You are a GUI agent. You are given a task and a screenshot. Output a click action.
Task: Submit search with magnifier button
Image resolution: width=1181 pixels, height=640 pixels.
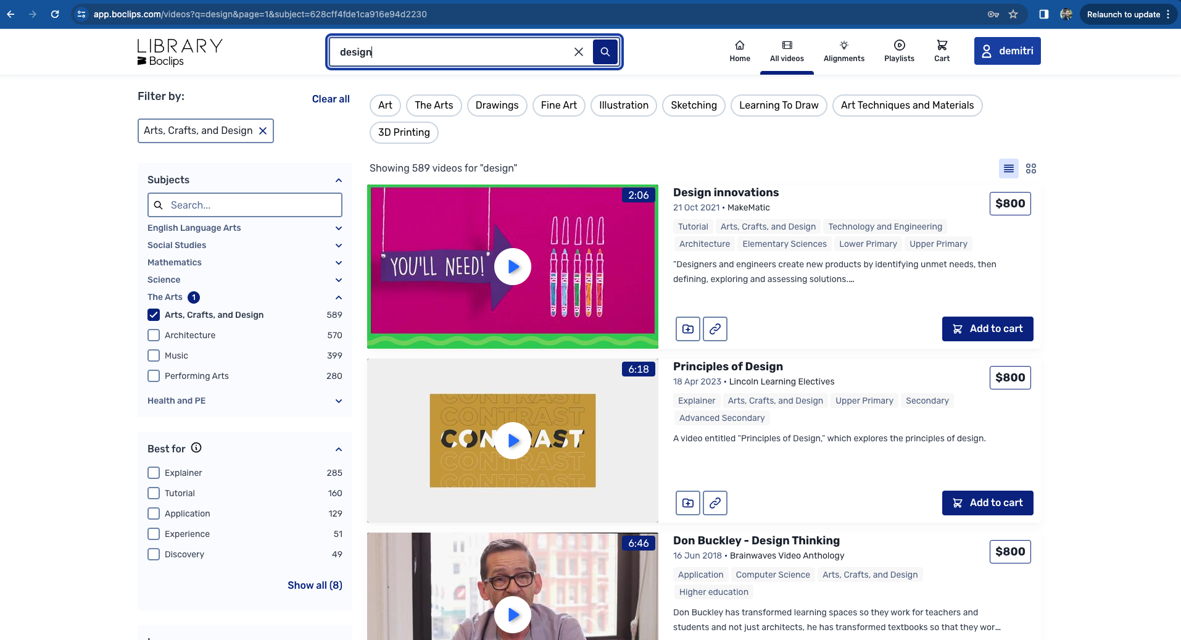(605, 52)
